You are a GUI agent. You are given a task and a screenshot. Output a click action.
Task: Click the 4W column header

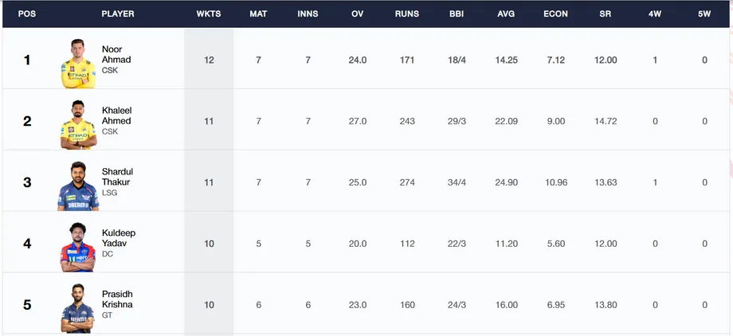654,14
